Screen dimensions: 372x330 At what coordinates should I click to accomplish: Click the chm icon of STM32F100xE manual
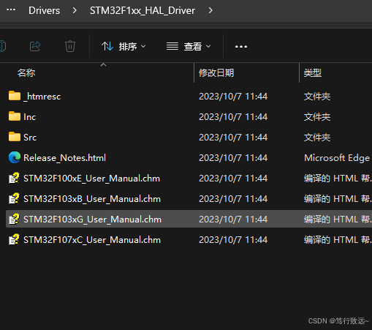14,178
